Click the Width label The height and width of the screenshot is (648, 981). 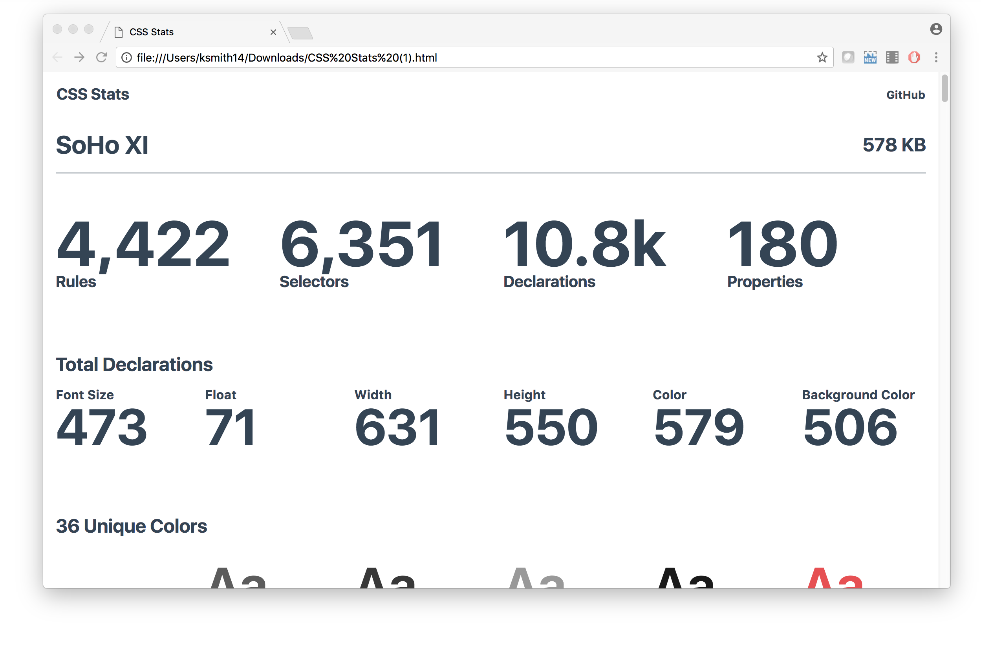373,395
